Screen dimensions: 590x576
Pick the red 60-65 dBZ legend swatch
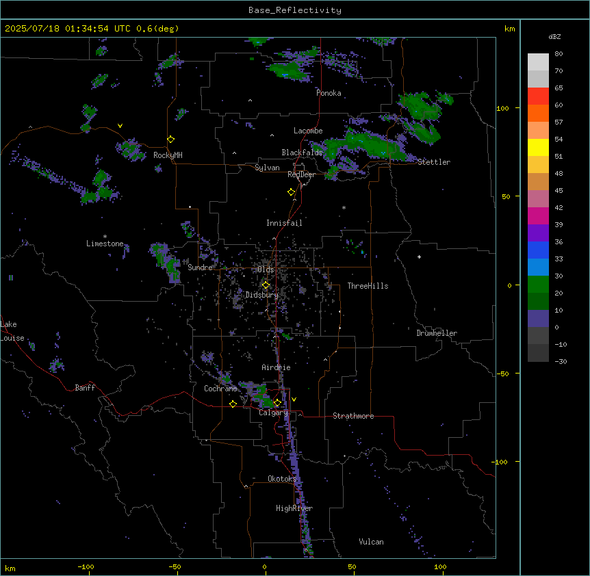tap(538, 96)
